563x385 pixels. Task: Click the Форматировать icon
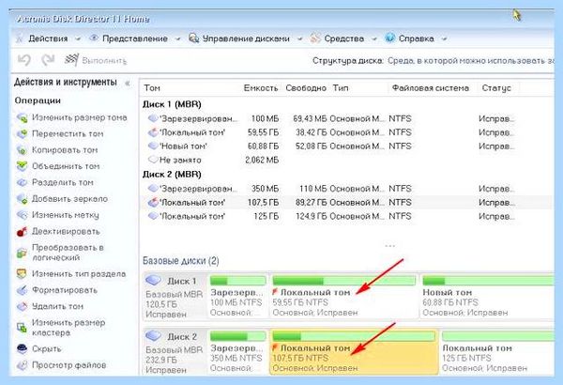[22, 290]
